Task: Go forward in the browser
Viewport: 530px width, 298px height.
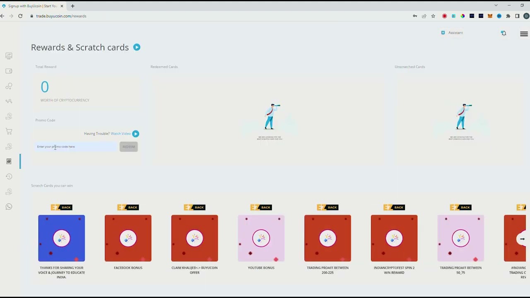Action: 11,16
